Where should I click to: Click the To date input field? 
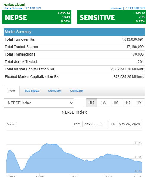tap(130, 124)
